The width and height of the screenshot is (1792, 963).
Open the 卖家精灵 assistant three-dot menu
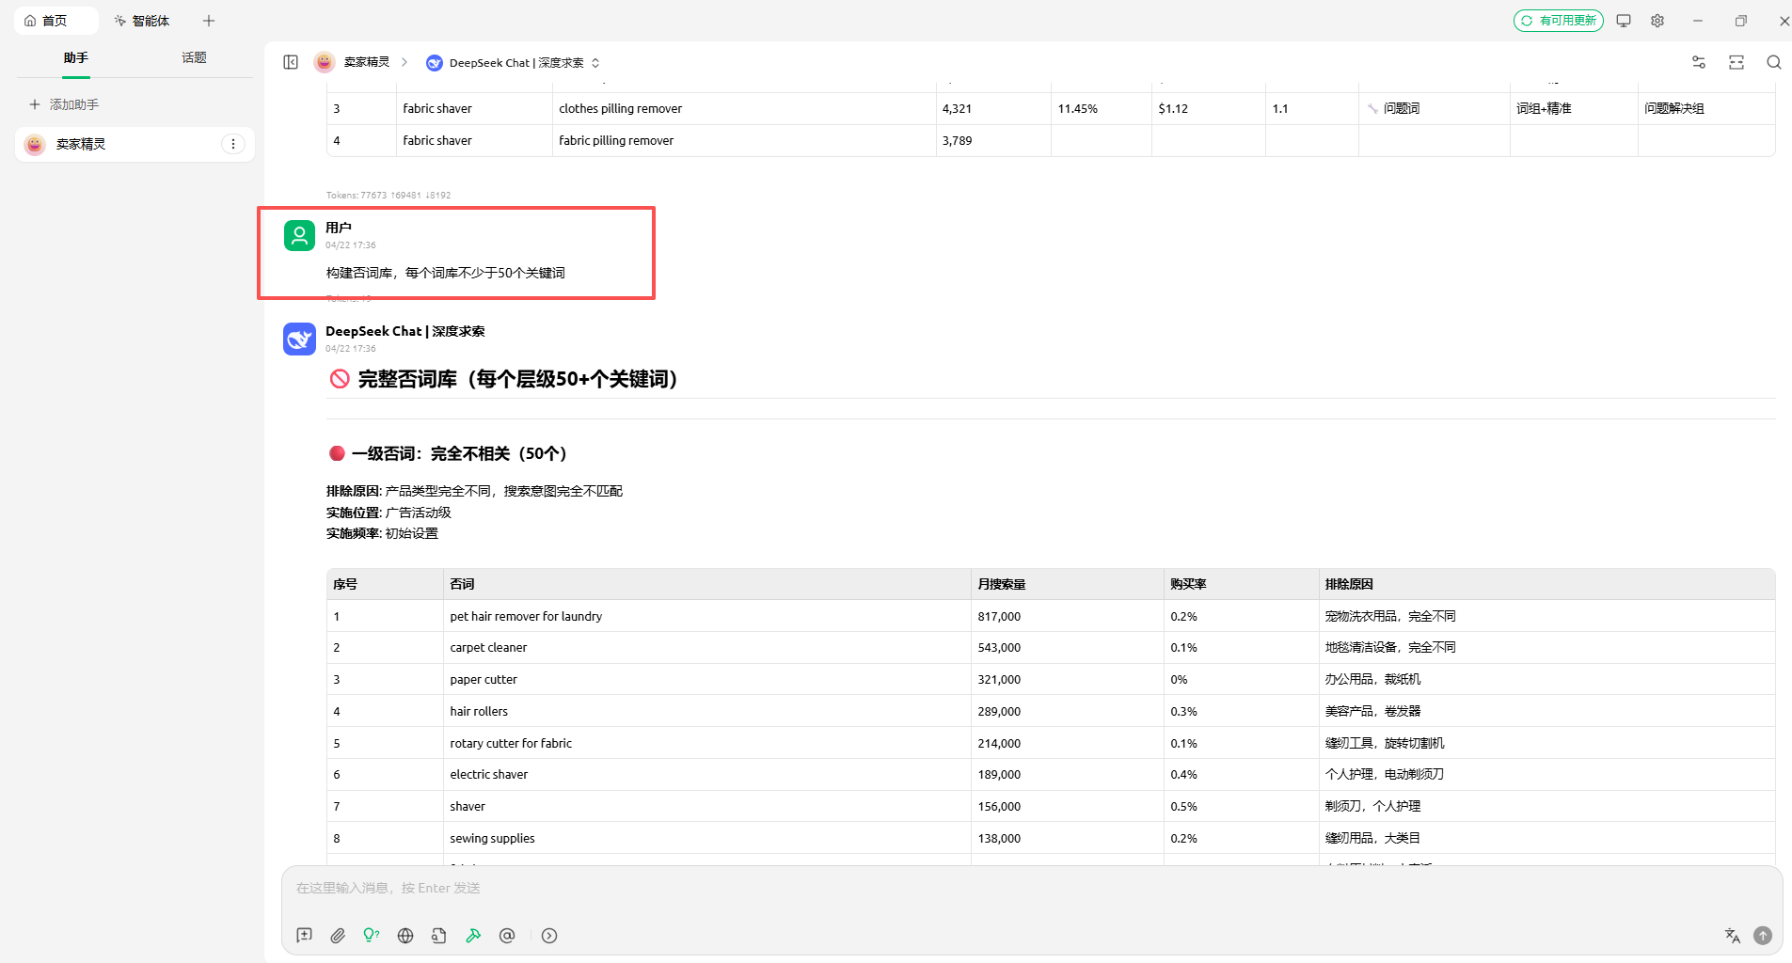click(x=232, y=144)
